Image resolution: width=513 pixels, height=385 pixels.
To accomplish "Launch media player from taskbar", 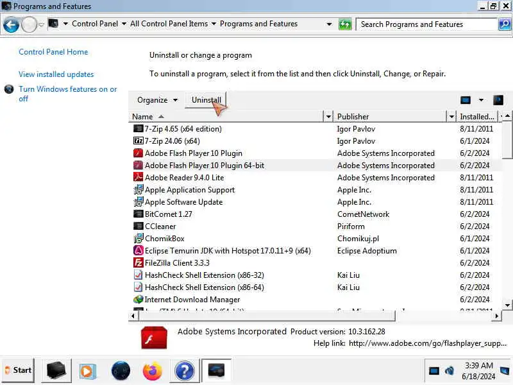I will (87, 372).
